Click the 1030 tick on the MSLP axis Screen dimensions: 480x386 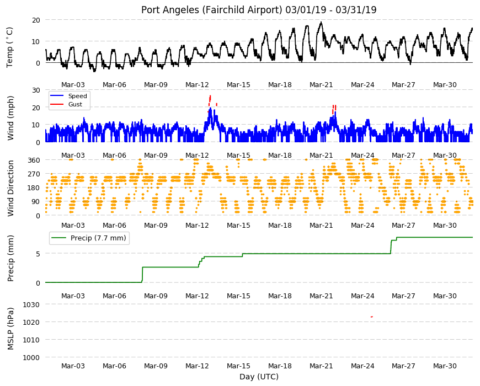(31, 304)
